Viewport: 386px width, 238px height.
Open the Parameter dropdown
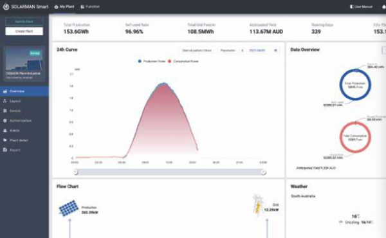228,50
